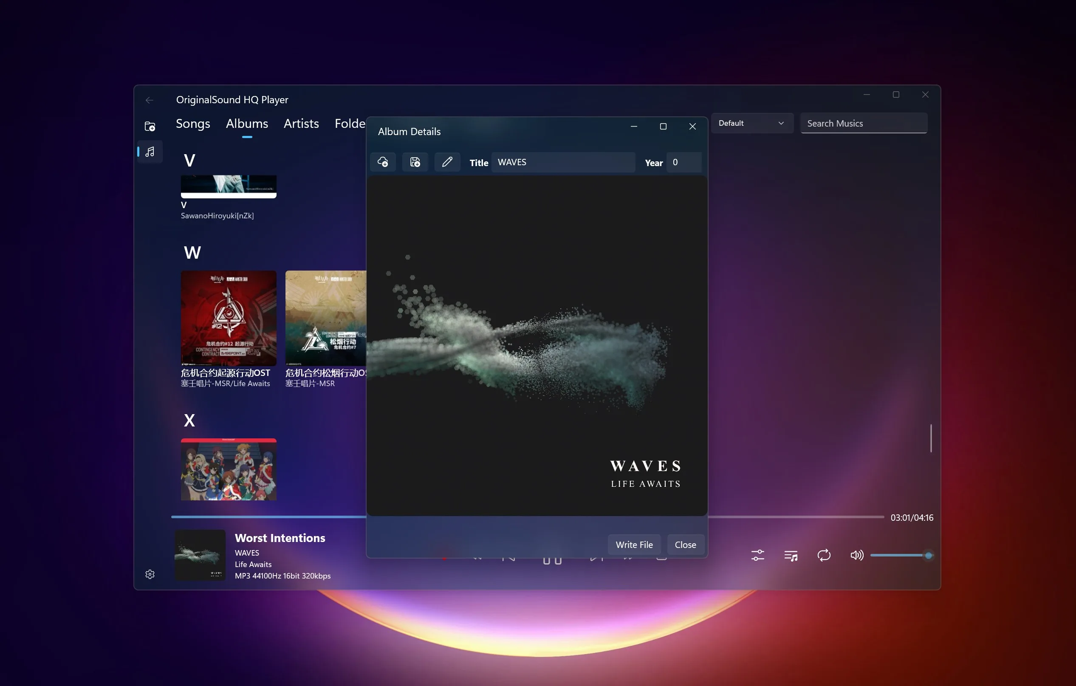Click the download-from-cloud icon in Album Details
Image resolution: width=1076 pixels, height=686 pixels.
tap(383, 162)
